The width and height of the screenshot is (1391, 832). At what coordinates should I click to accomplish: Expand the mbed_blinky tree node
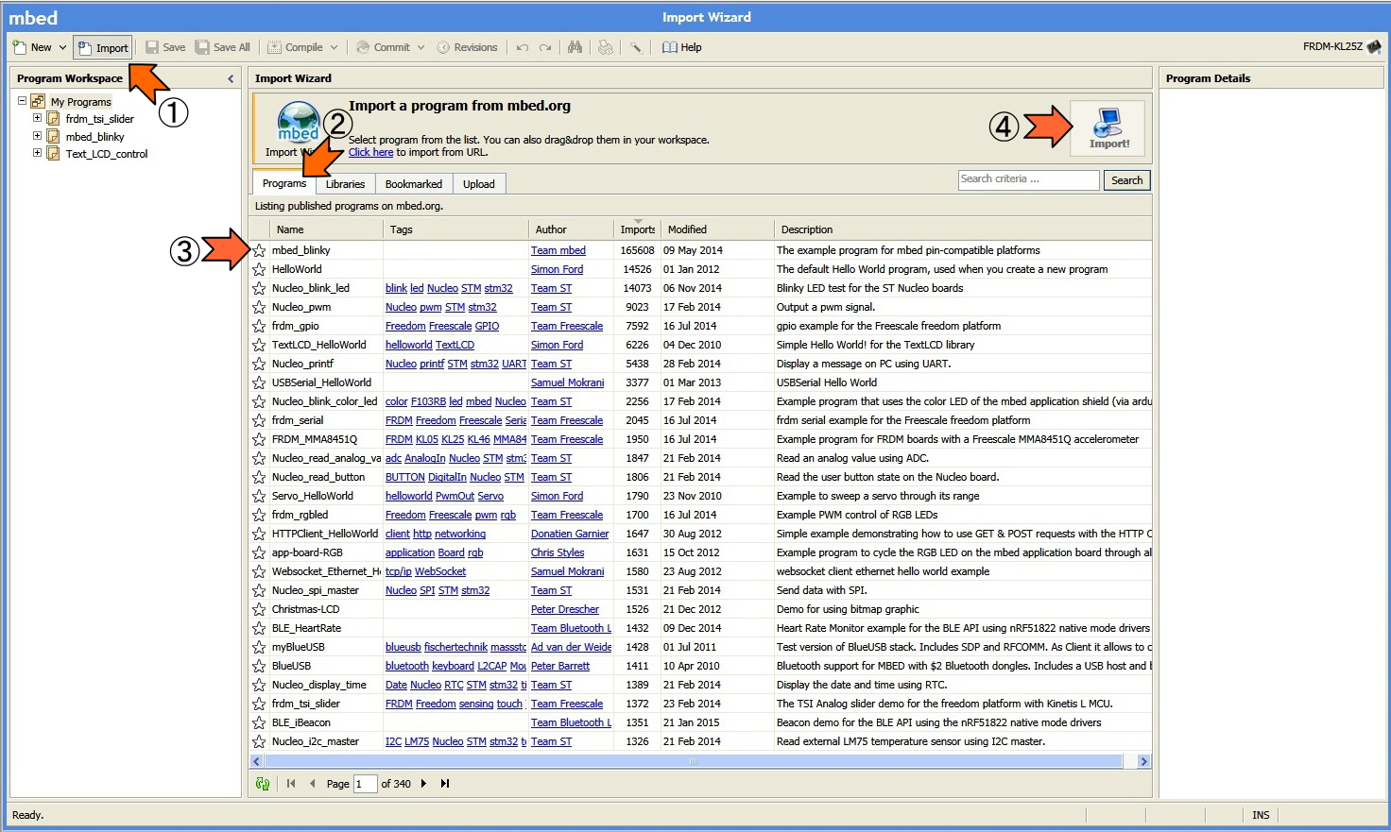38,136
